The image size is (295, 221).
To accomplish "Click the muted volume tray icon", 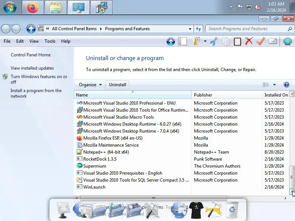I will 258,7.
